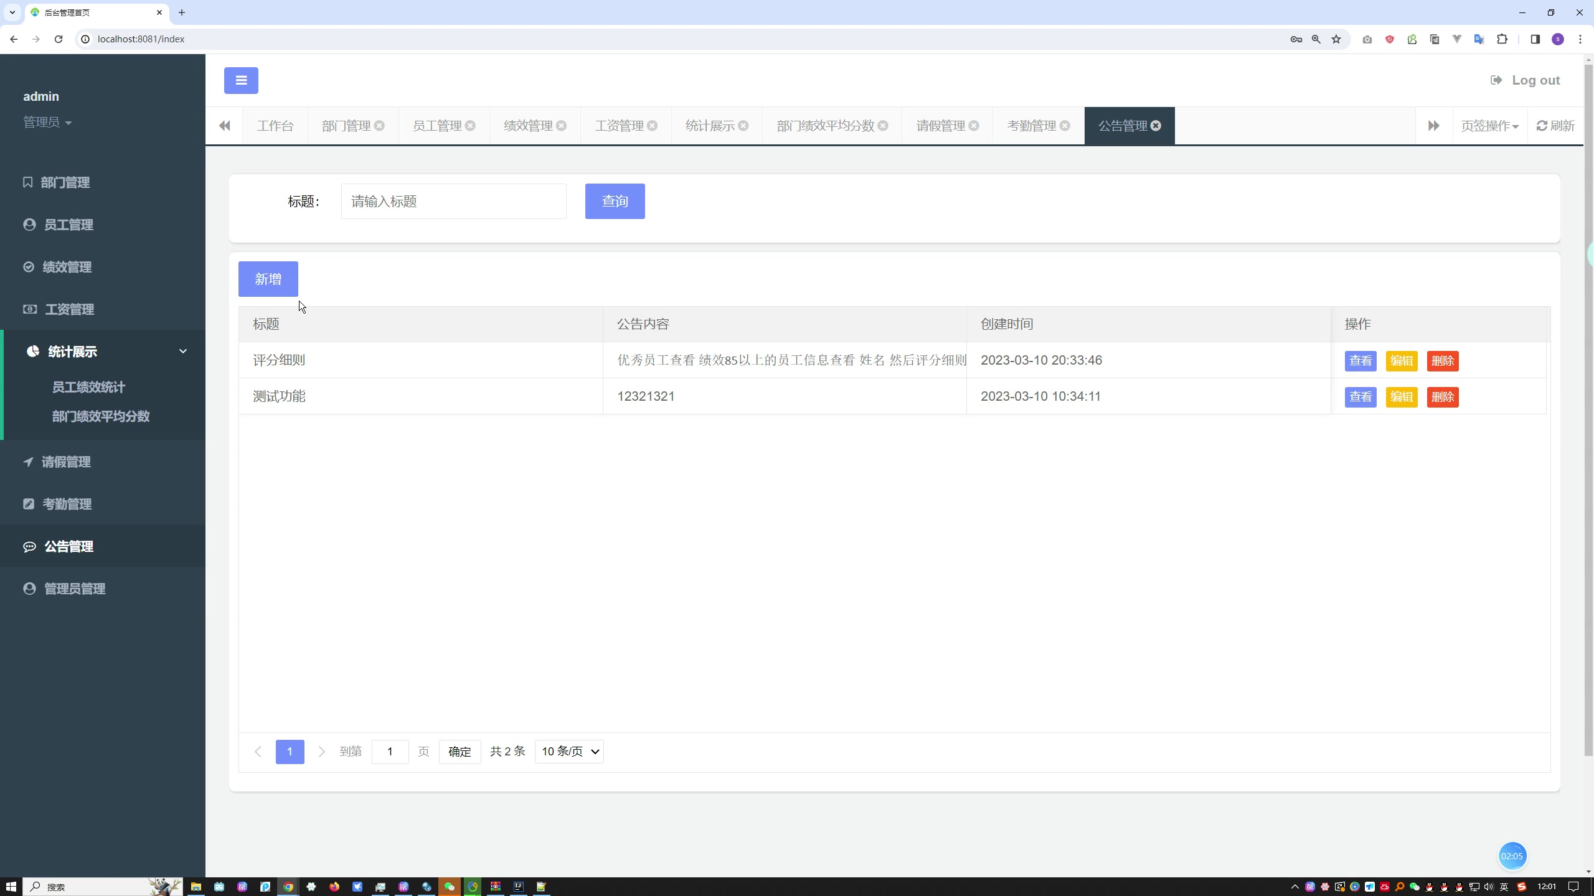Close the 绩效管理 tab
This screenshot has width=1594, height=896.
(561, 126)
